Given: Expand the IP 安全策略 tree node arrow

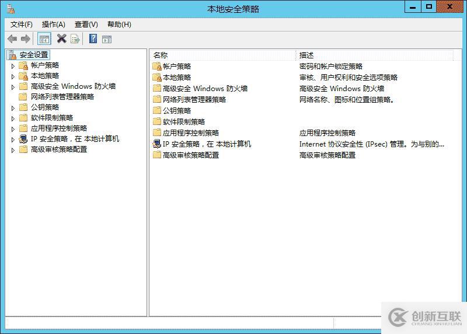Looking at the screenshot, I should click(13, 140).
